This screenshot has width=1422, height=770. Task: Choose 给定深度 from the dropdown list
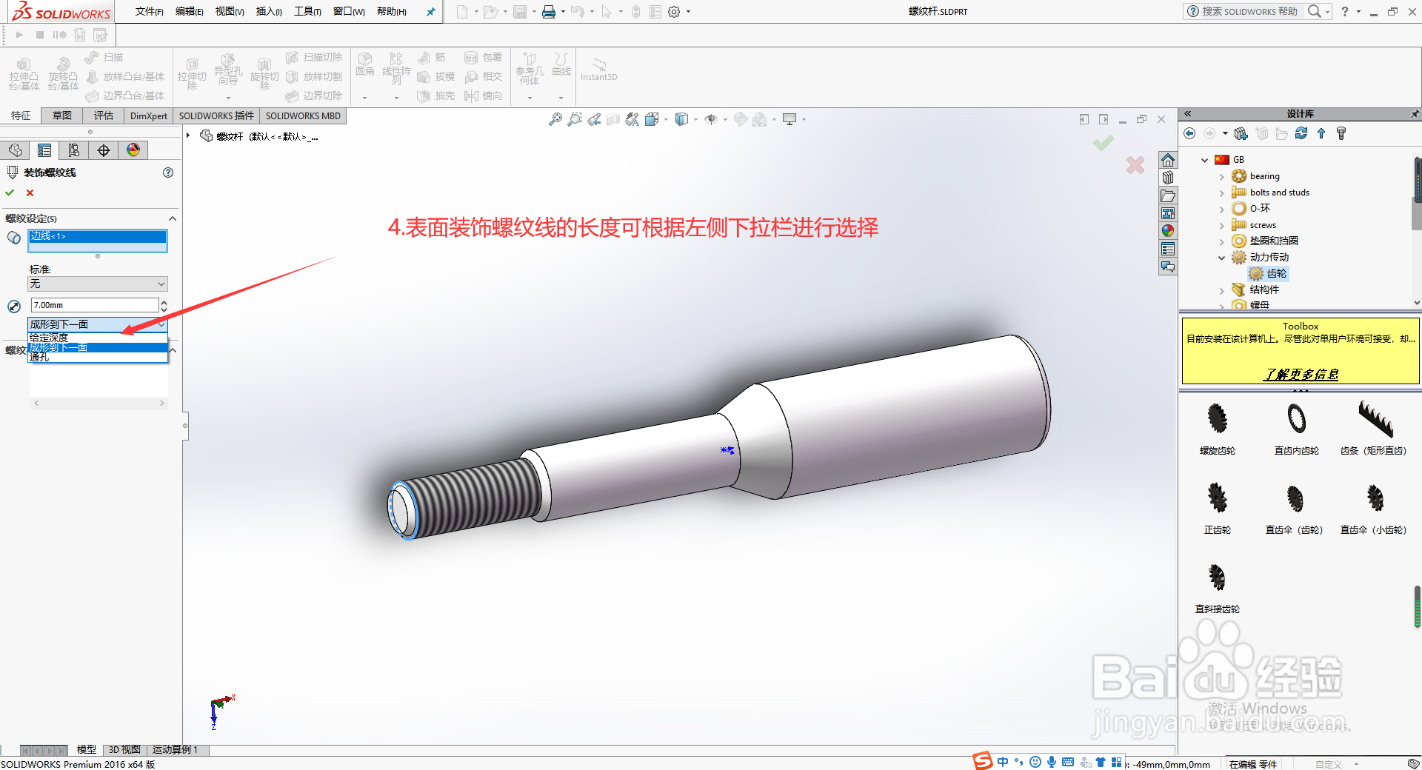pyautogui.click(x=98, y=338)
